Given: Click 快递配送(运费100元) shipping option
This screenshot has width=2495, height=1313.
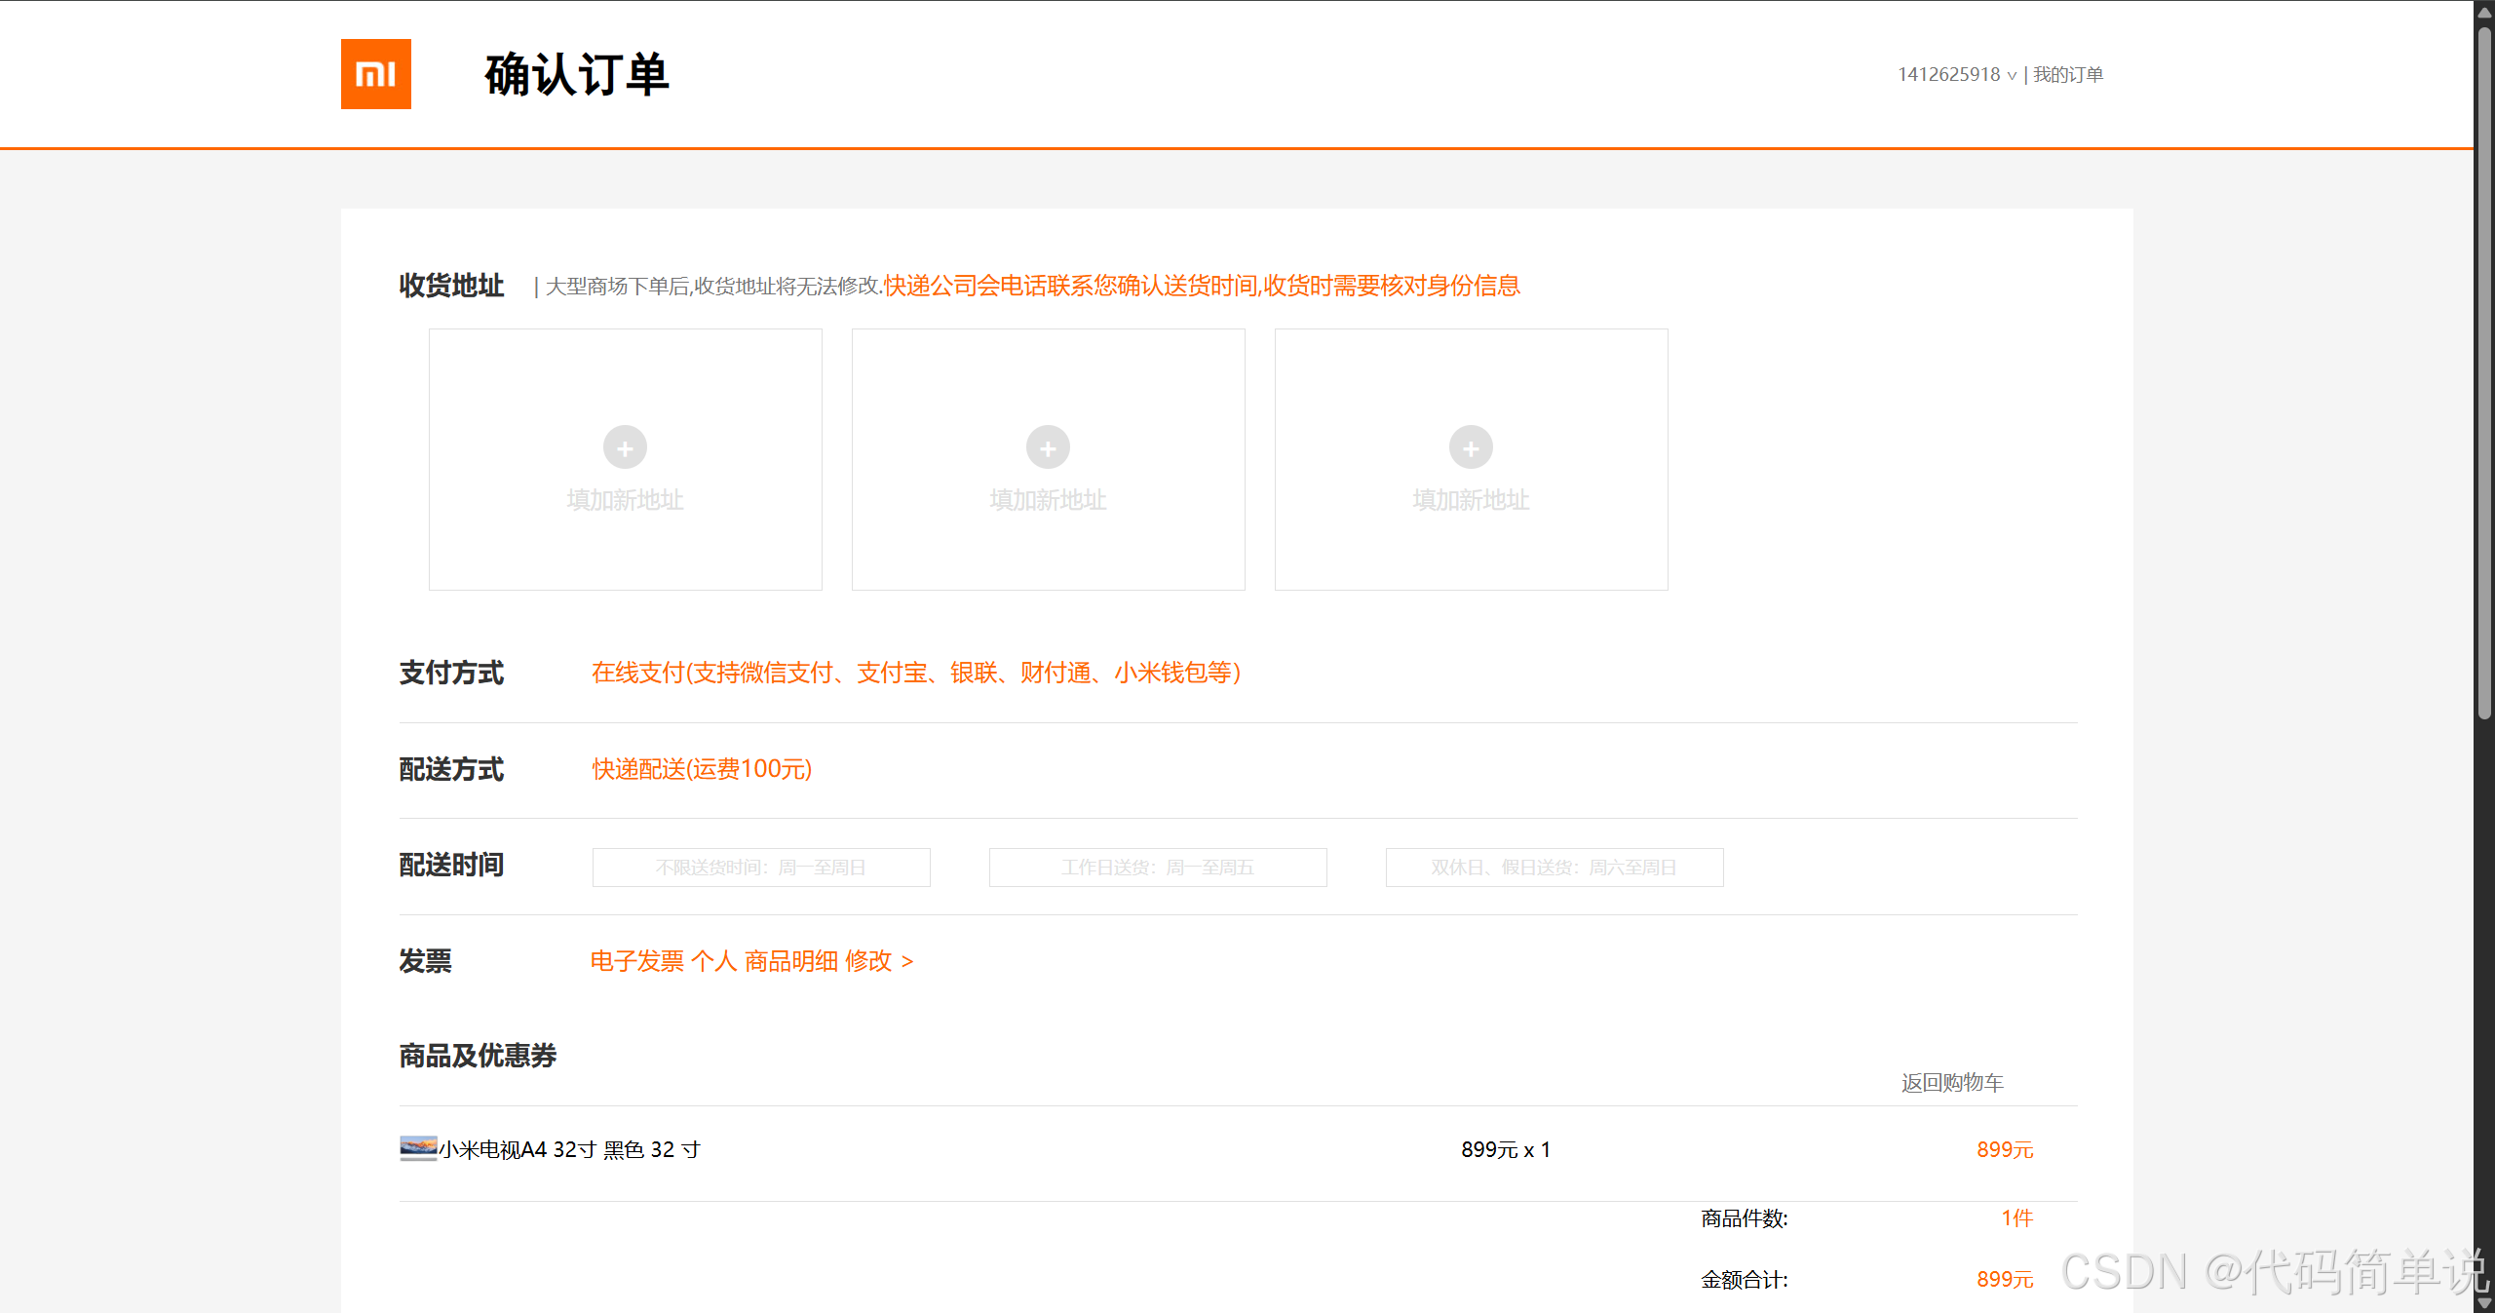Looking at the screenshot, I should pos(702,769).
